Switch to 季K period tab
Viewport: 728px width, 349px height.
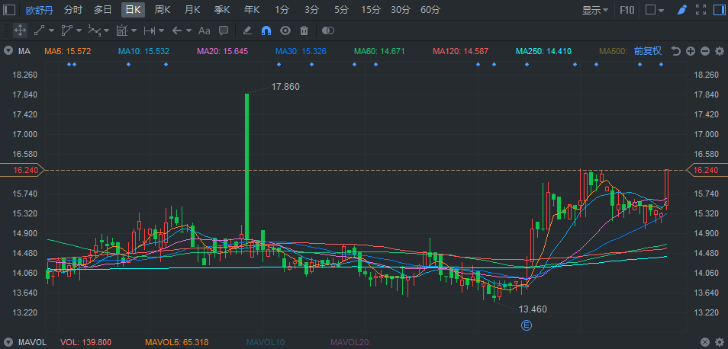222,10
